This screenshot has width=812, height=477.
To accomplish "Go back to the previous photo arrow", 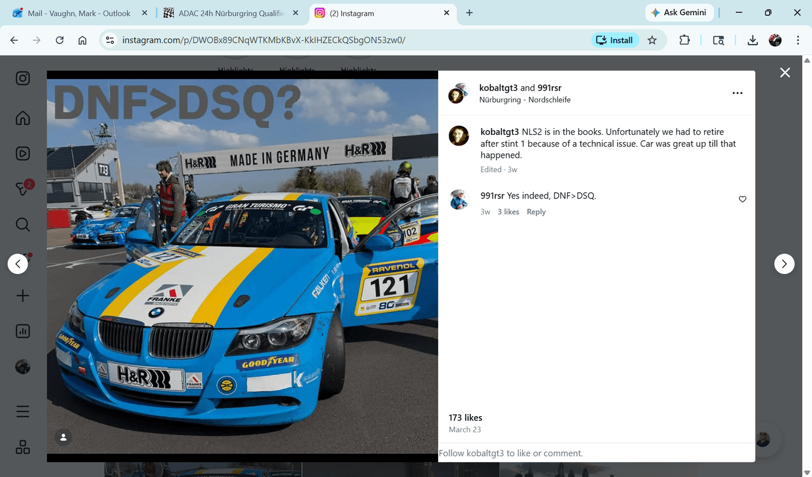I will [17, 263].
